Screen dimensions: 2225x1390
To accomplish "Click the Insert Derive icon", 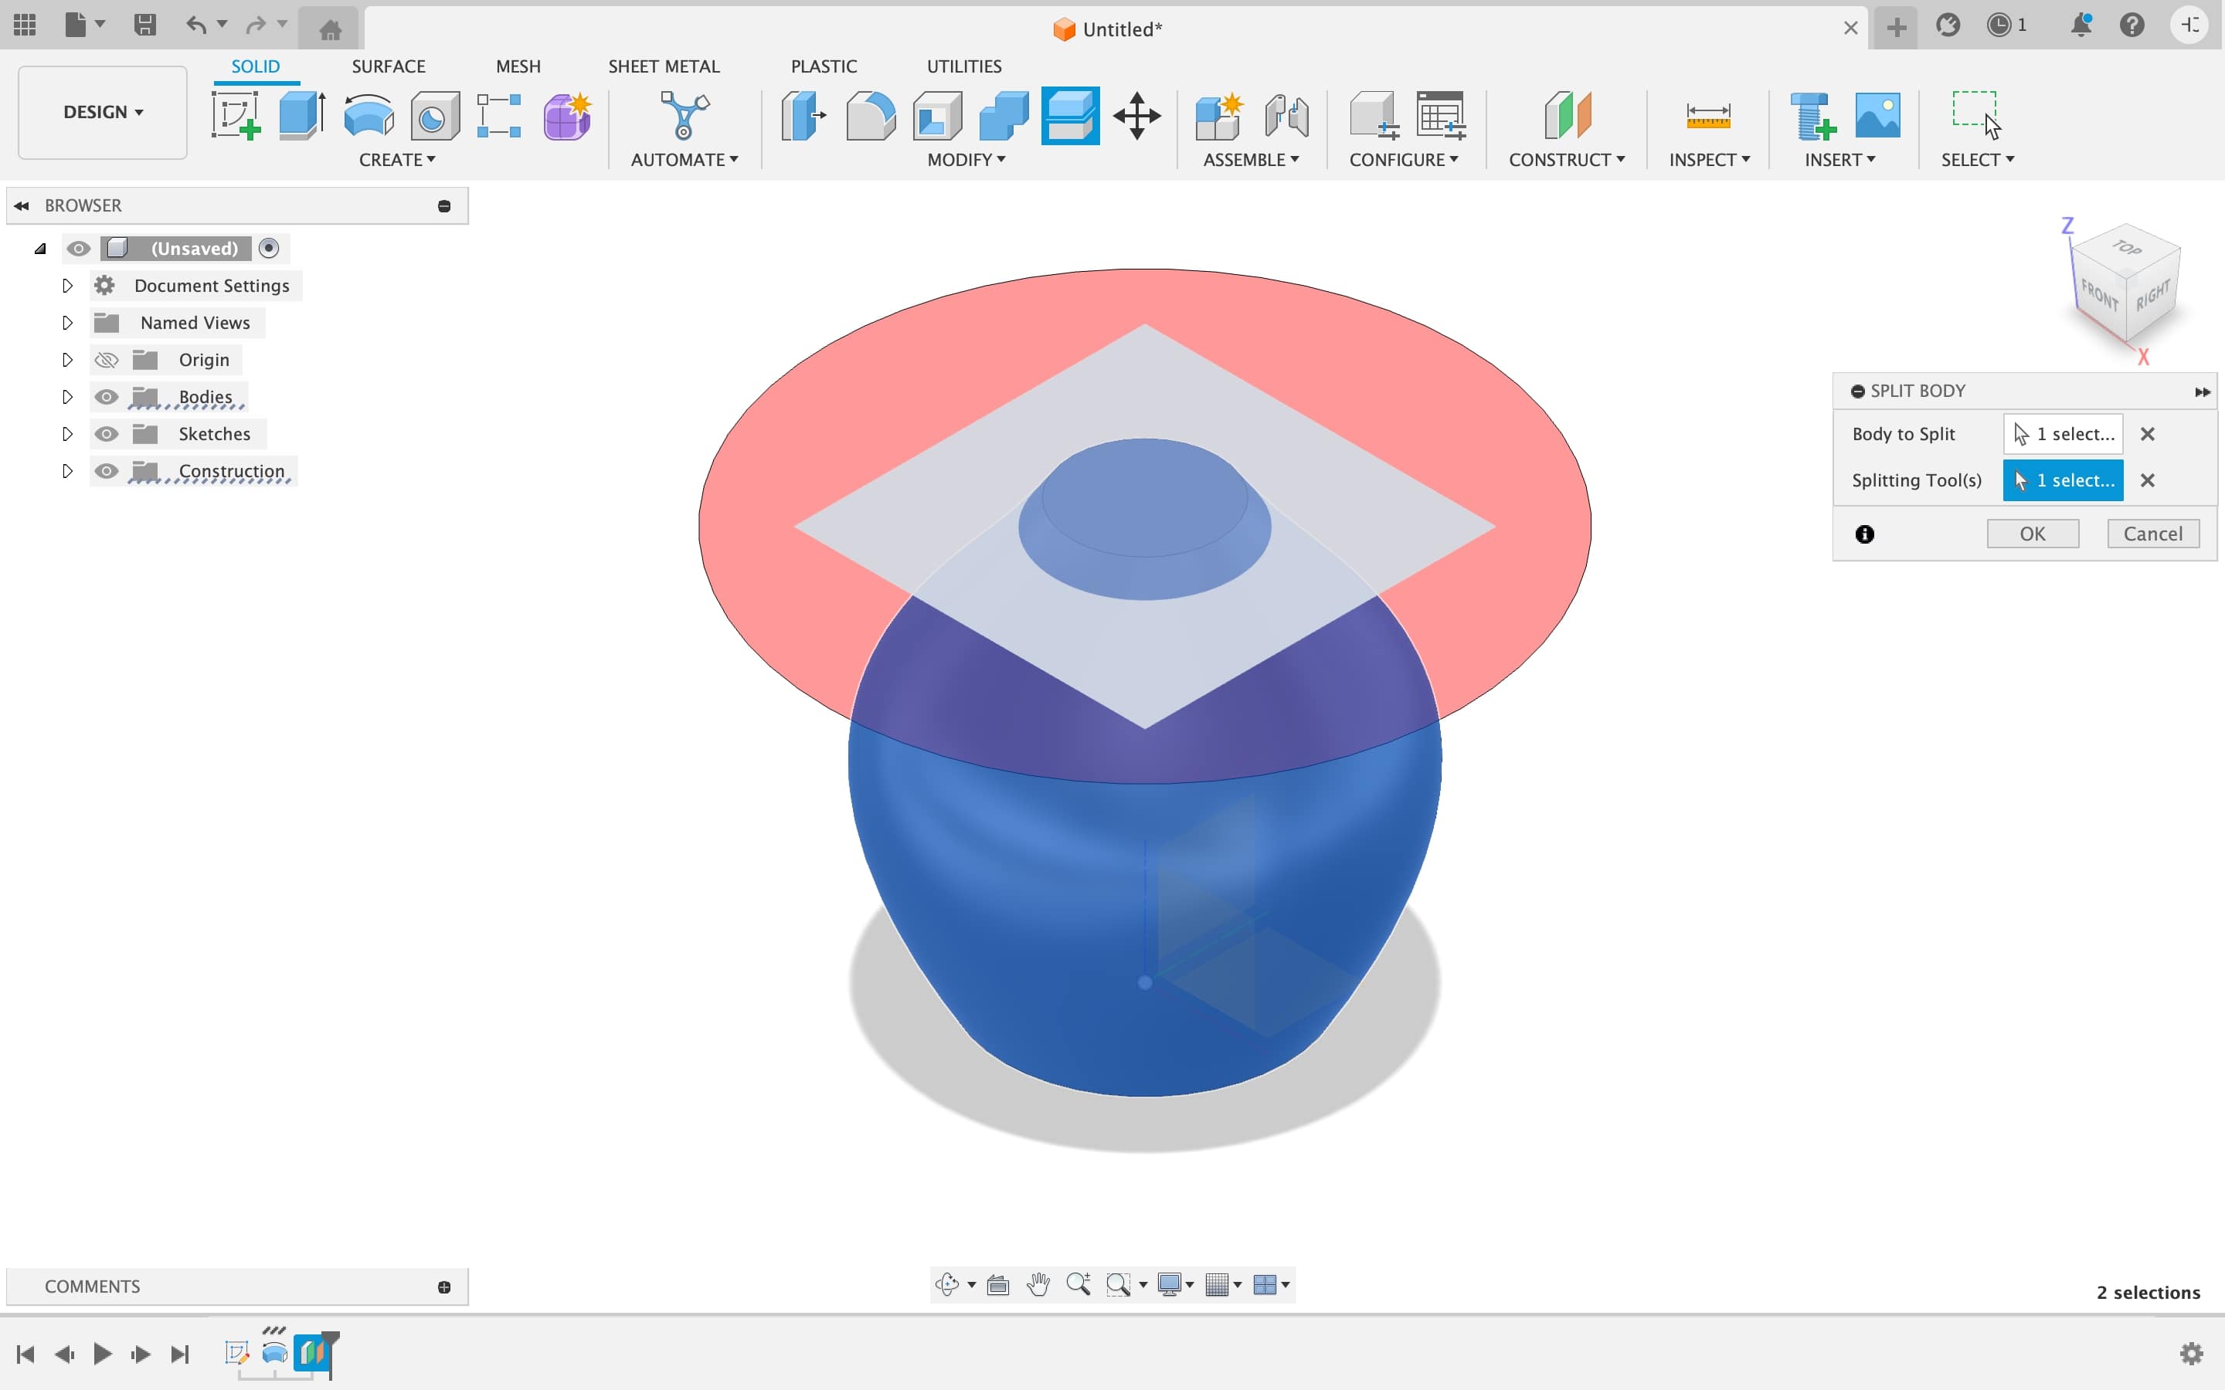I will (1813, 116).
